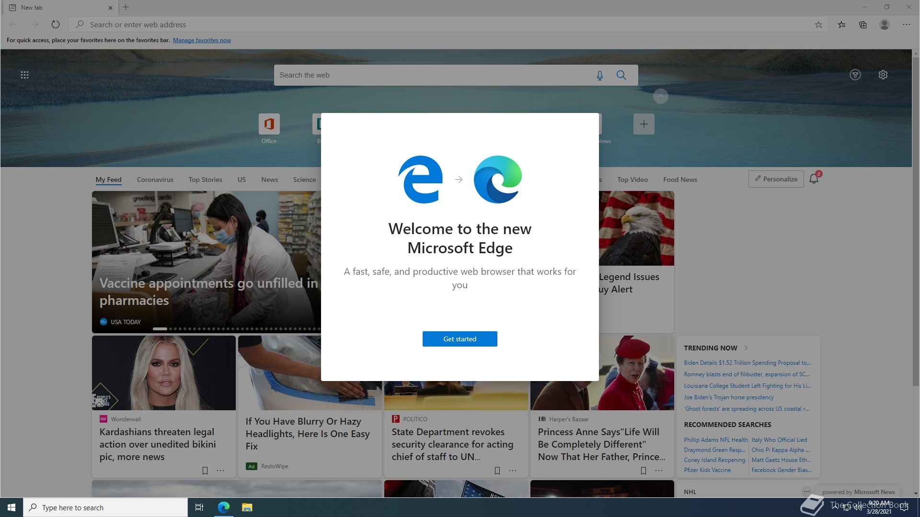Bookmark the Kardashians article
The image size is (920, 517).
(x=205, y=471)
